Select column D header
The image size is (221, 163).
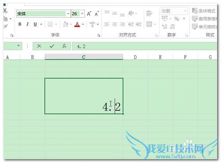pyautogui.click(x=135, y=57)
